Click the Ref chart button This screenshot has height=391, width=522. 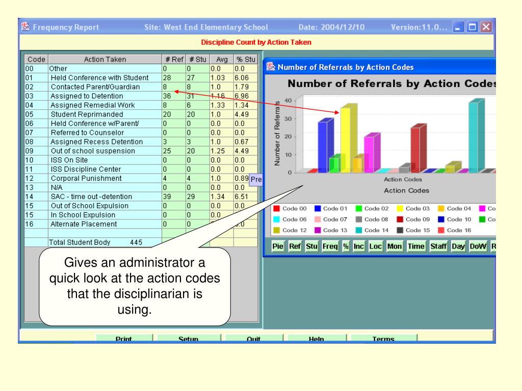pos(295,246)
